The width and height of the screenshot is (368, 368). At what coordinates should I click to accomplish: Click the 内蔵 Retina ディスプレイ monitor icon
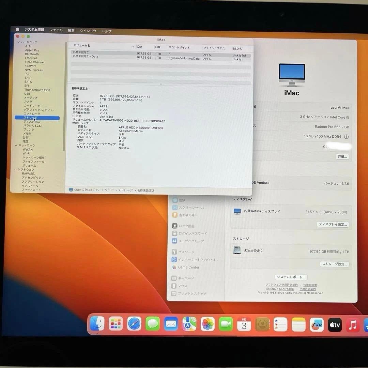pos(237,212)
